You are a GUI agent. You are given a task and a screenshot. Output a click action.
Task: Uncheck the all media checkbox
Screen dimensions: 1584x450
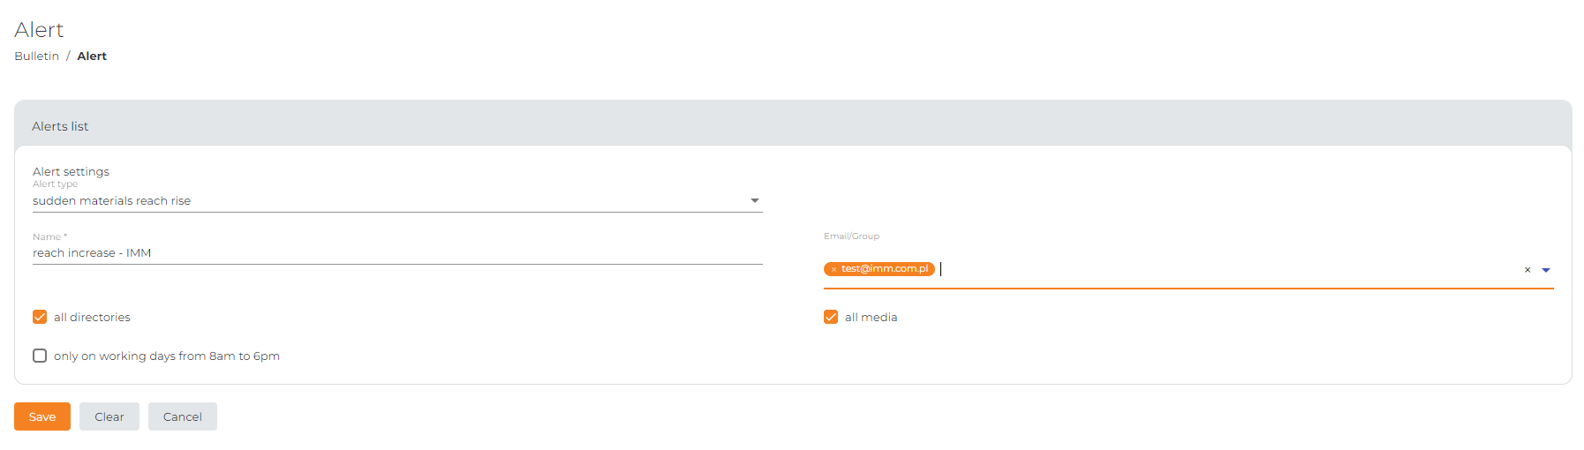(x=831, y=317)
